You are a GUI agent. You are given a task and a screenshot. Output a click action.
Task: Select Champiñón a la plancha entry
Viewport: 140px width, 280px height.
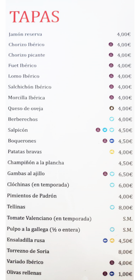tap(36, 163)
